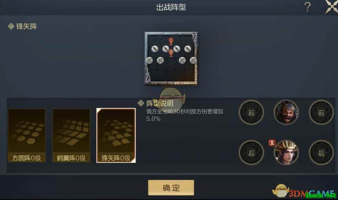Viewport: 338px width, 200px height.
Task: Click the empty left 前 slot
Action: coord(251,112)
